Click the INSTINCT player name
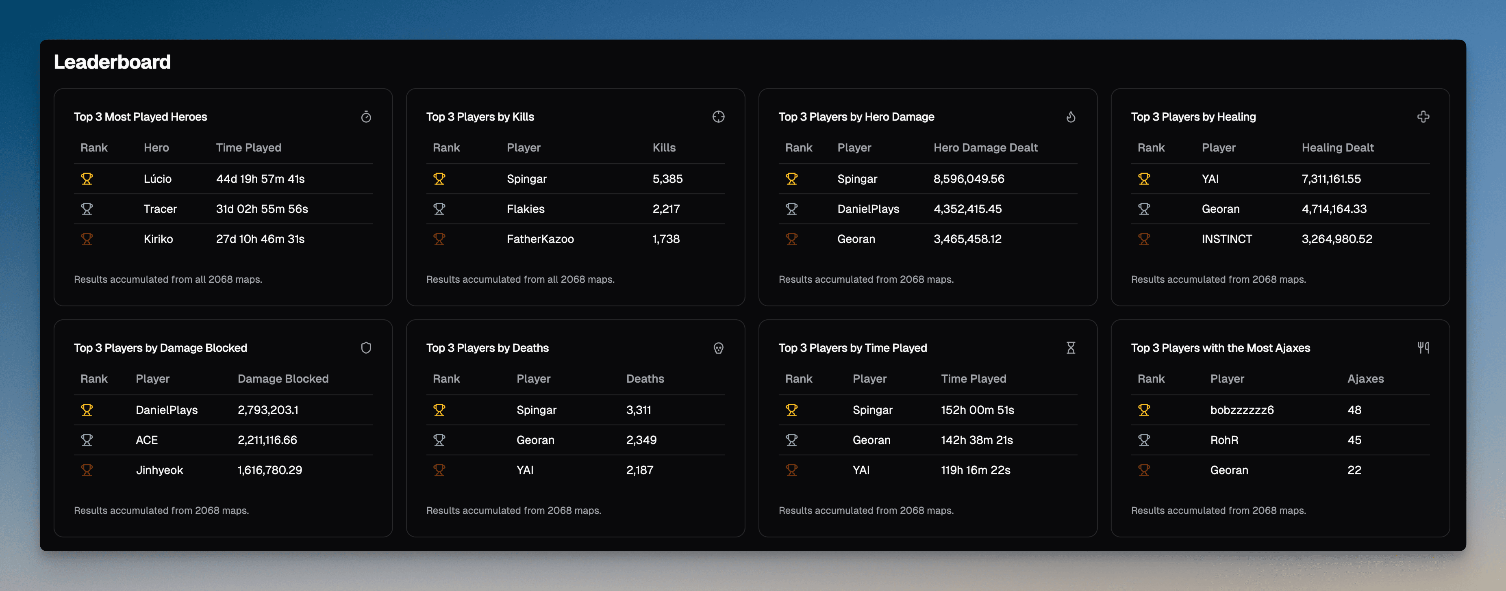The image size is (1506, 591). pyautogui.click(x=1227, y=239)
